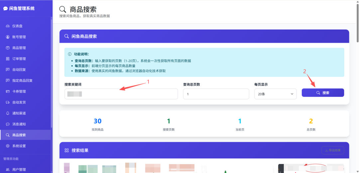Image resolution: width=359 pixels, height=173 pixels.
Task: Open 用户管理 under 管理员功能
Action: (x=25, y=170)
